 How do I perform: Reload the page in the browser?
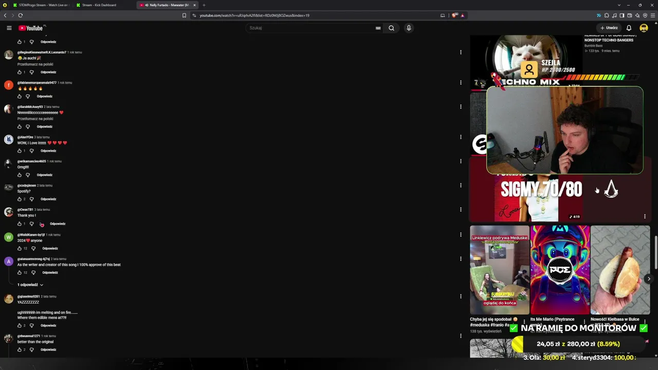21,15
